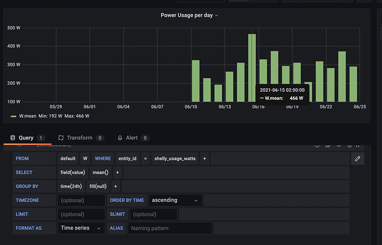Edit the field(value) selector

point(73,172)
